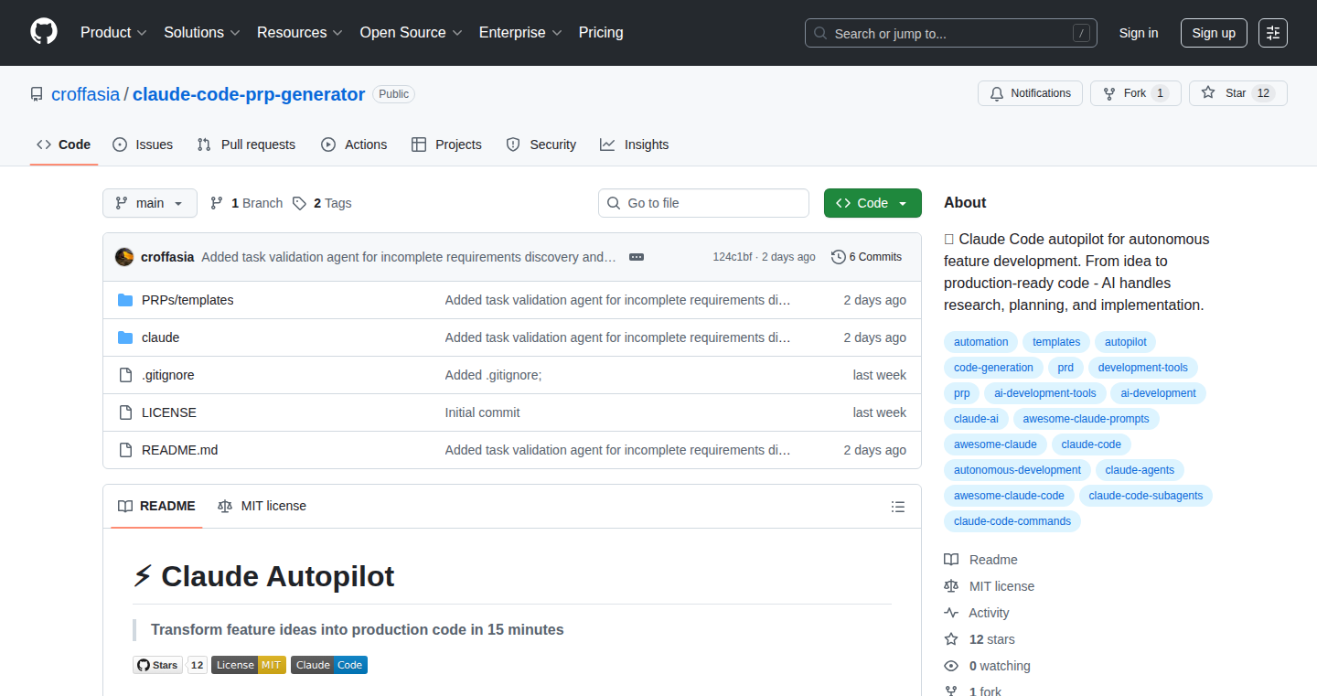
Task: Switch to the Actions tab
Action: pyautogui.click(x=354, y=145)
